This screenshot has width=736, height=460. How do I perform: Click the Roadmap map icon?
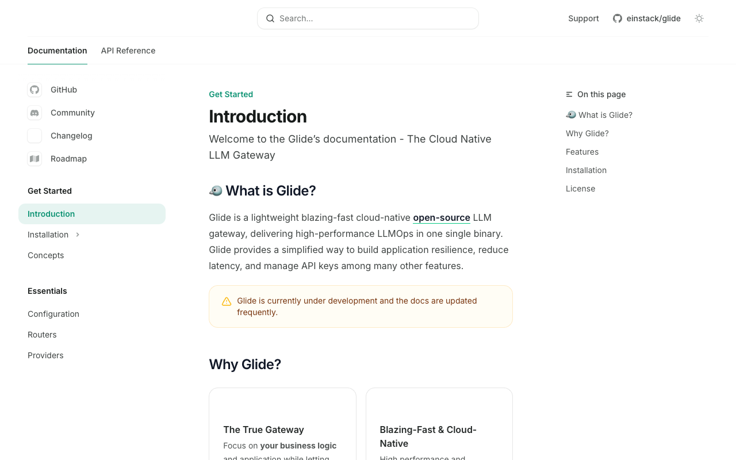34,159
